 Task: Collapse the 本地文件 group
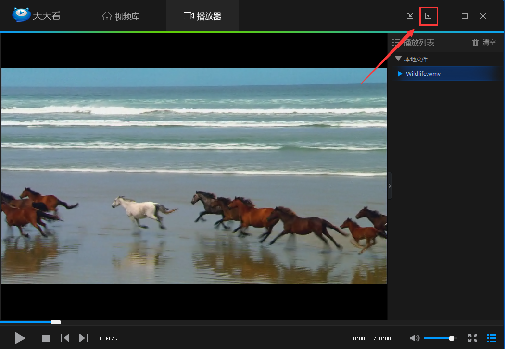[398, 59]
